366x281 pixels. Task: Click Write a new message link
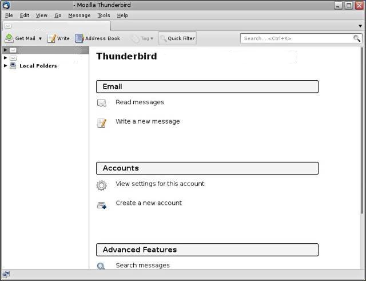148,121
